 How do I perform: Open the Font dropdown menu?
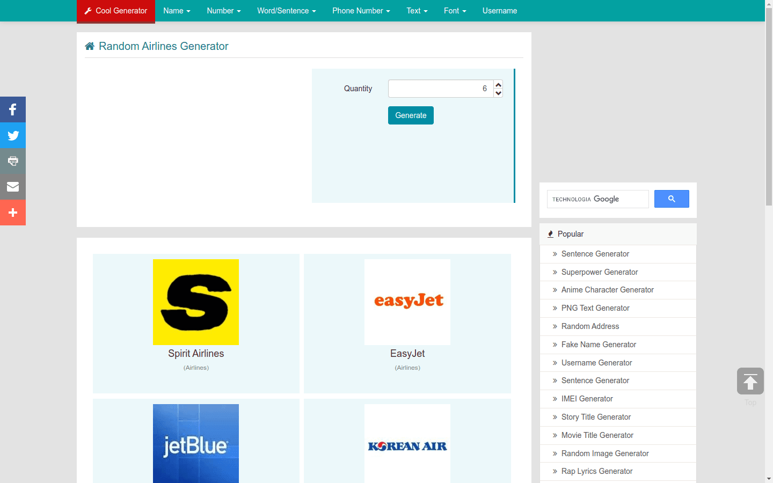[455, 11]
